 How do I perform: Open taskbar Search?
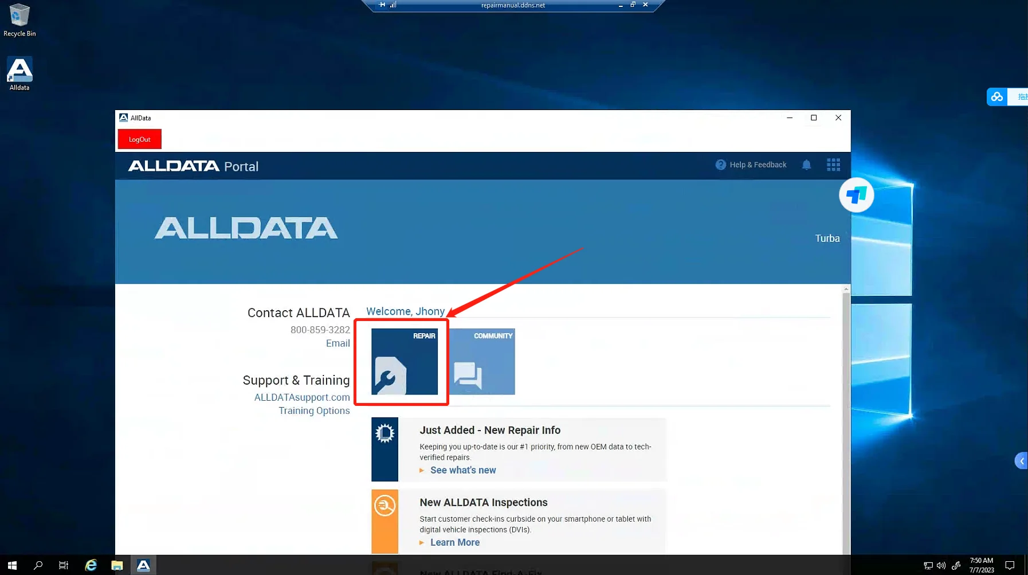click(38, 565)
